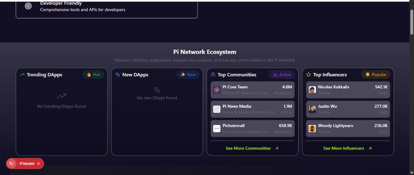Select the Pi News Media name

(237, 106)
